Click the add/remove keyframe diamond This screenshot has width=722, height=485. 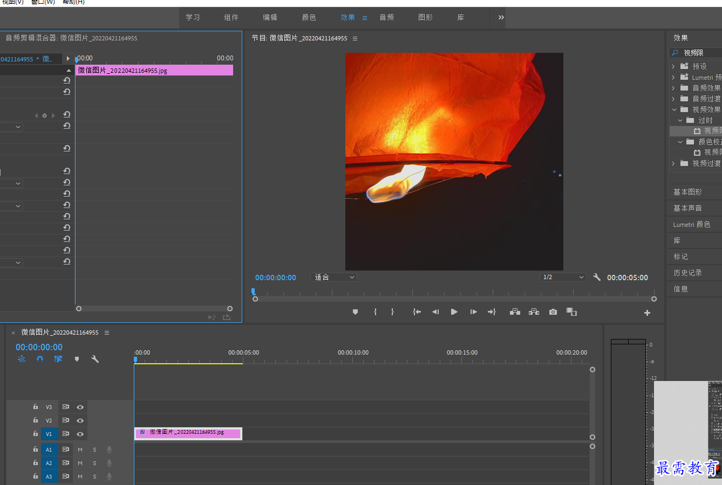[x=44, y=115]
